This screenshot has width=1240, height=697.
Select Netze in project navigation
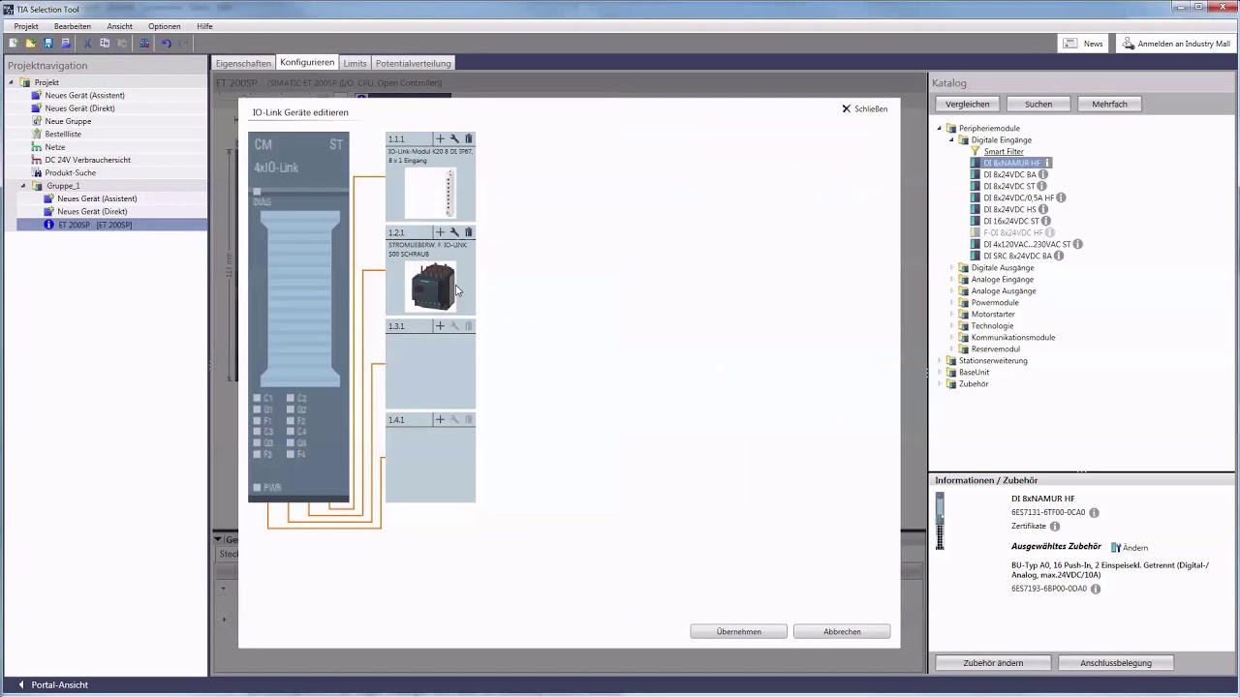click(55, 147)
